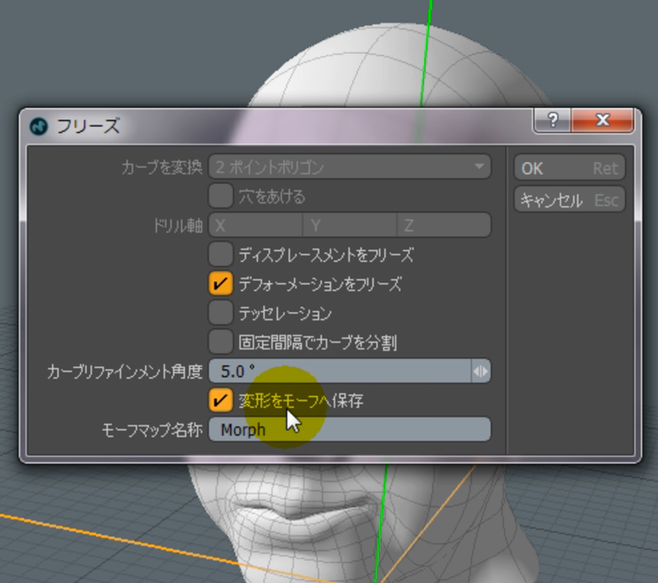Click the モーフマップ名称 Morph text field
658x583 pixels.
tap(349, 430)
